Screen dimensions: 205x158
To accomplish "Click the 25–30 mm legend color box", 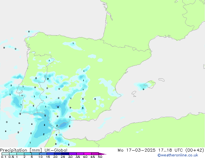I will (x=65, y=154).
